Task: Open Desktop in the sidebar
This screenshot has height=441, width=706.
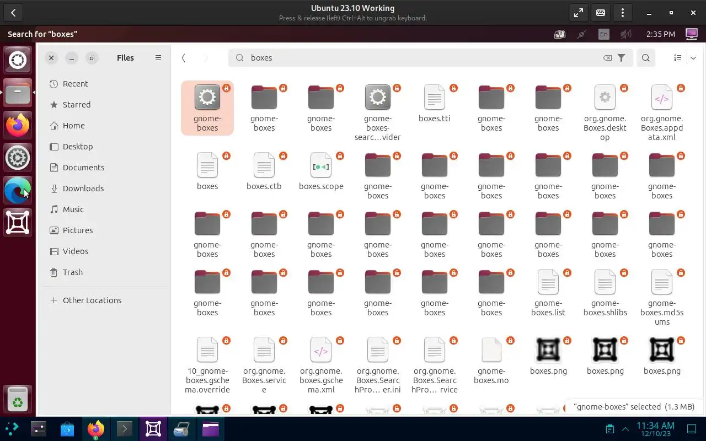Action: click(x=105, y=147)
